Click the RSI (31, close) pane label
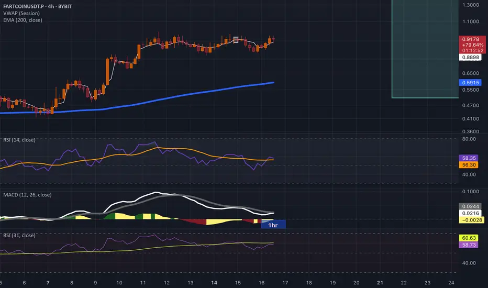488x288 pixels. point(19,235)
